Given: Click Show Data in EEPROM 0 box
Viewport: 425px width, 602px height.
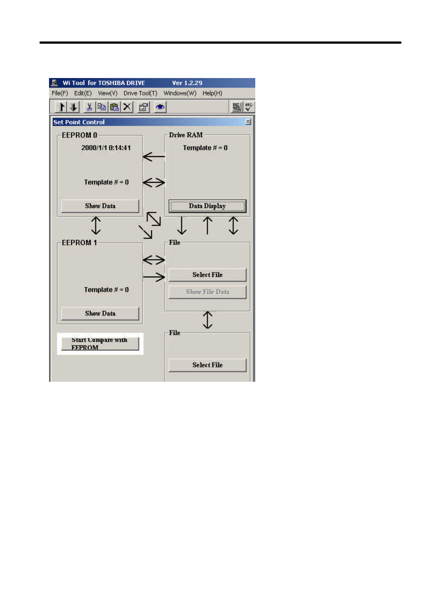Looking at the screenshot, I should click(x=100, y=206).
